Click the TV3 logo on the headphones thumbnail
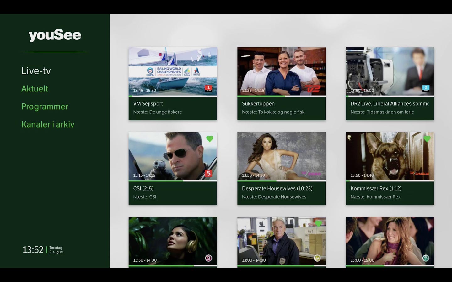 [x=208, y=258]
